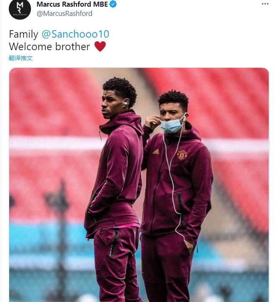Viewport: 275px width, 302px height.
Task: Click the red heart emoji
Action: pyautogui.click(x=100, y=46)
